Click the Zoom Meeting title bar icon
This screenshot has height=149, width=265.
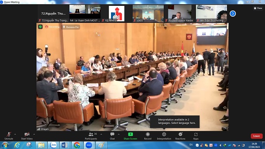click(2, 2)
